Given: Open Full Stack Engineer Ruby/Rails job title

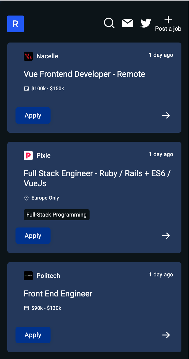Looking at the screenshot, I should pos(97,178).
